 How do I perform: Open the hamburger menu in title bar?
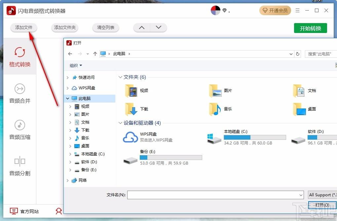pyautogui.click(x=297, y=10)
